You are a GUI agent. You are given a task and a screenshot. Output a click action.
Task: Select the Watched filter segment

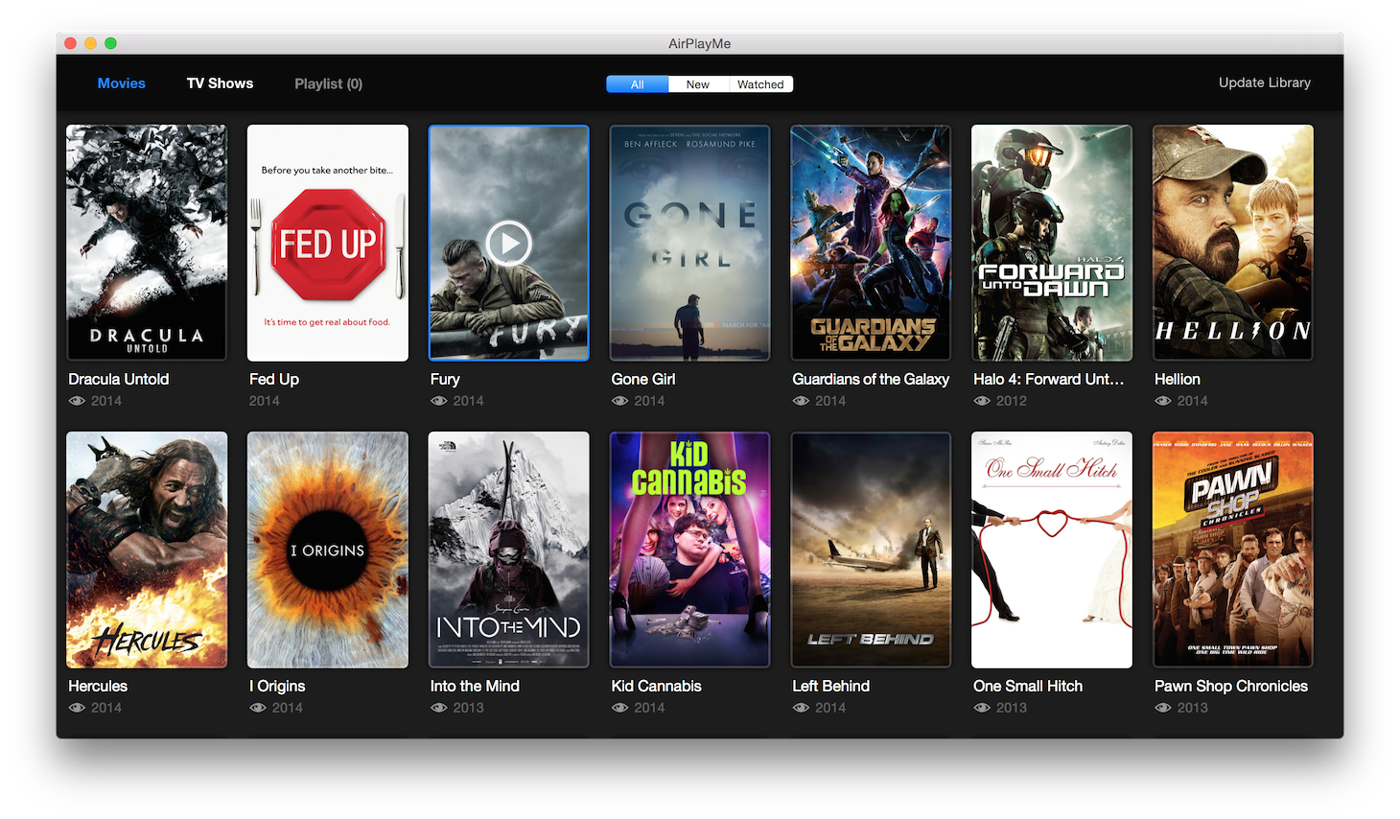point(760,84)
